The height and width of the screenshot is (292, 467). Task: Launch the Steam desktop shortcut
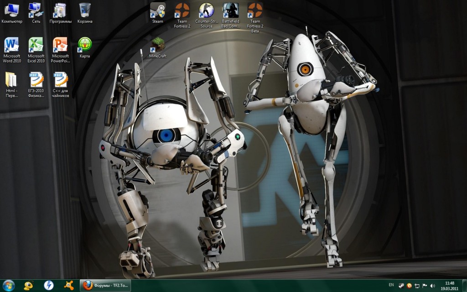click(157, 13)
